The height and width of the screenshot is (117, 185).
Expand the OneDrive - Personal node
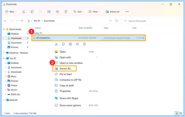pos(4,53)
